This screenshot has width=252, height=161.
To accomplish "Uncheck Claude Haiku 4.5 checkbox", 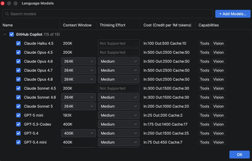I will point(18,43).
